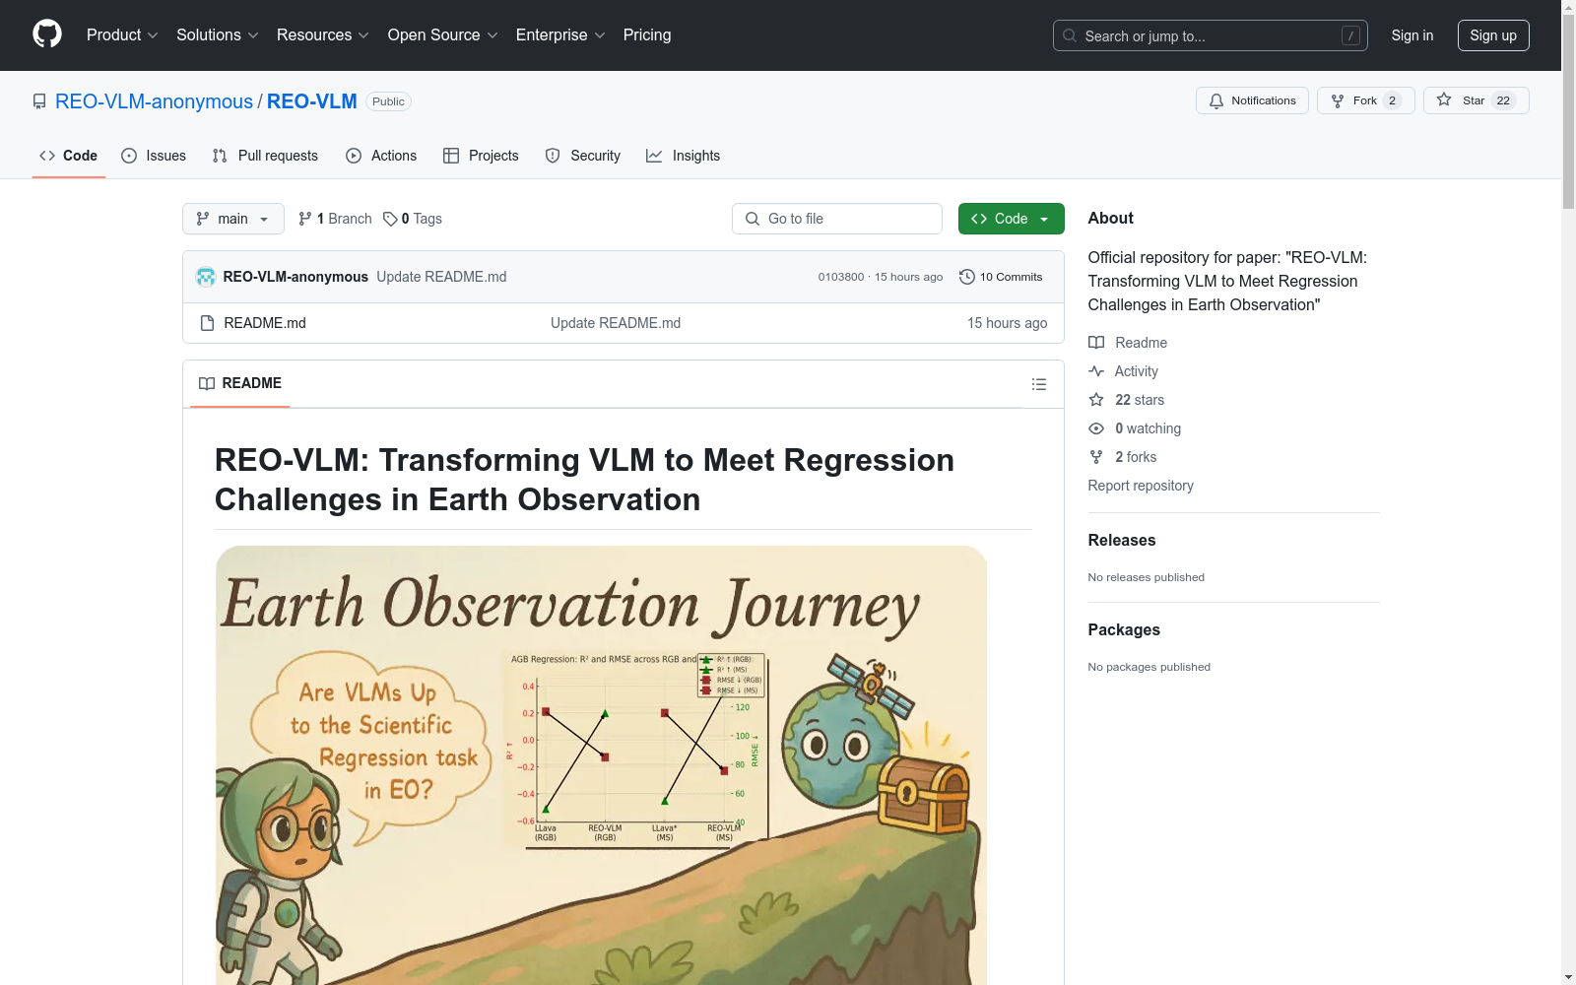Click the REO-VLM-anonymous avatar in commit row
Screen dimensions: 1576x985
[x=206, y=277]
